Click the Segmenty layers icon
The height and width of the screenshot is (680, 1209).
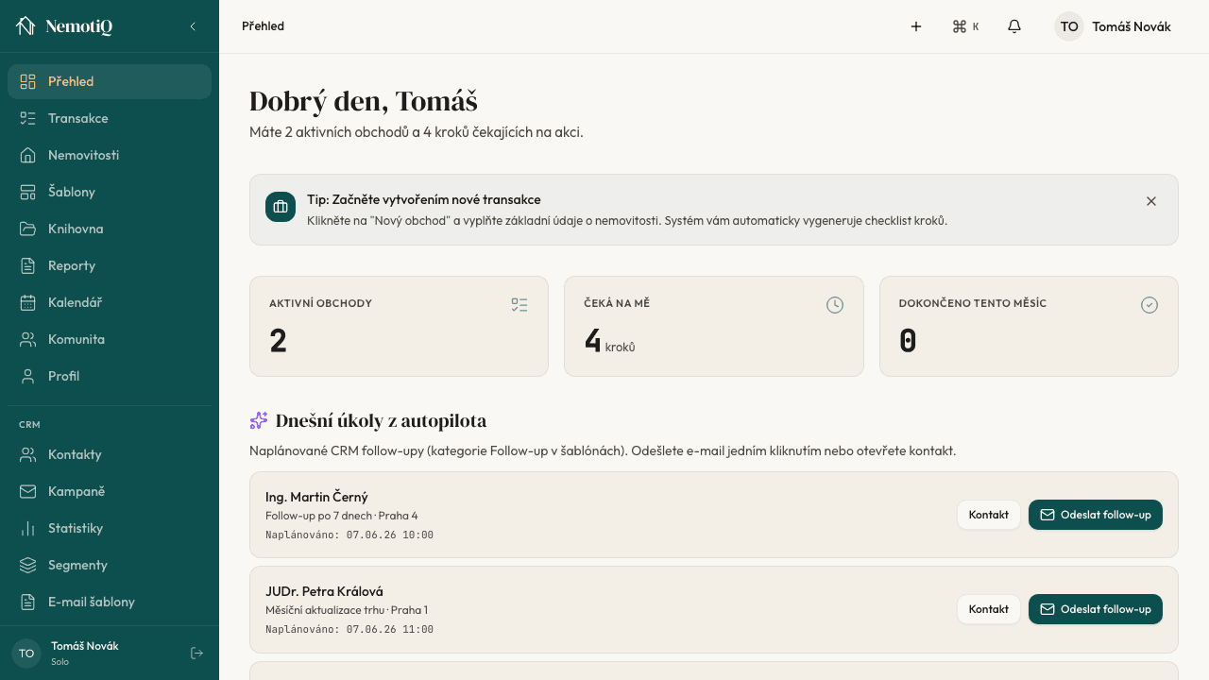point(28,565)
